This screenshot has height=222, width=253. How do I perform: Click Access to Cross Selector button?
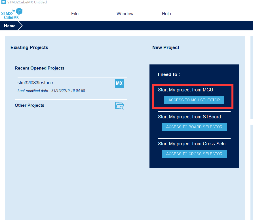[x=194, y=154]
